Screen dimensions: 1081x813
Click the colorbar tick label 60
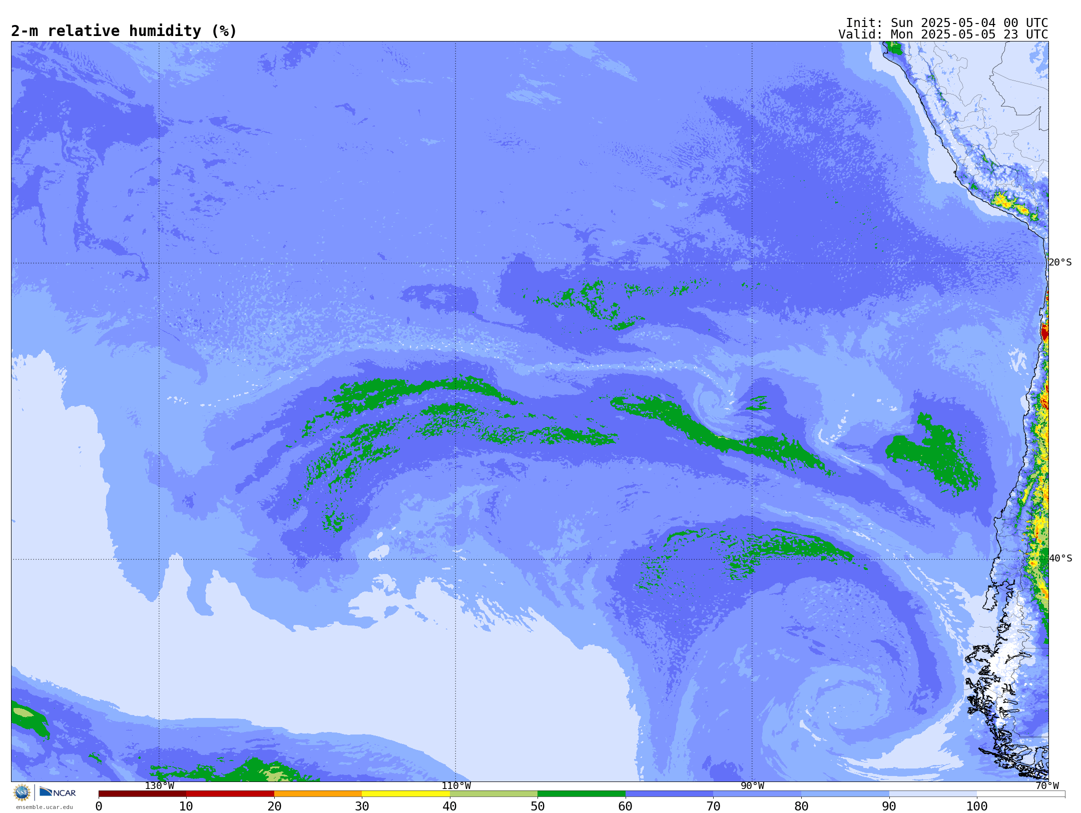coord(626,806)
